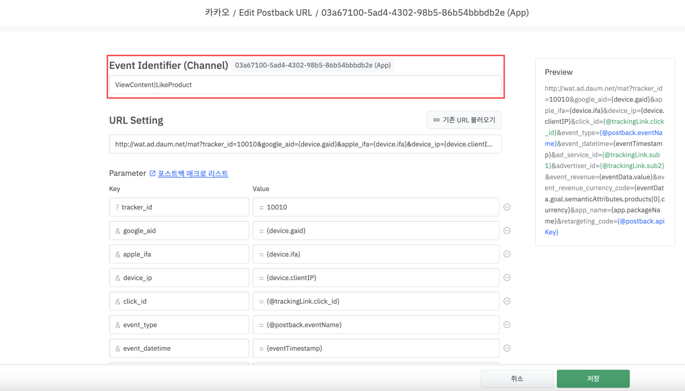Click the 저장 save button
685x391 pixels.
[593, 378]
